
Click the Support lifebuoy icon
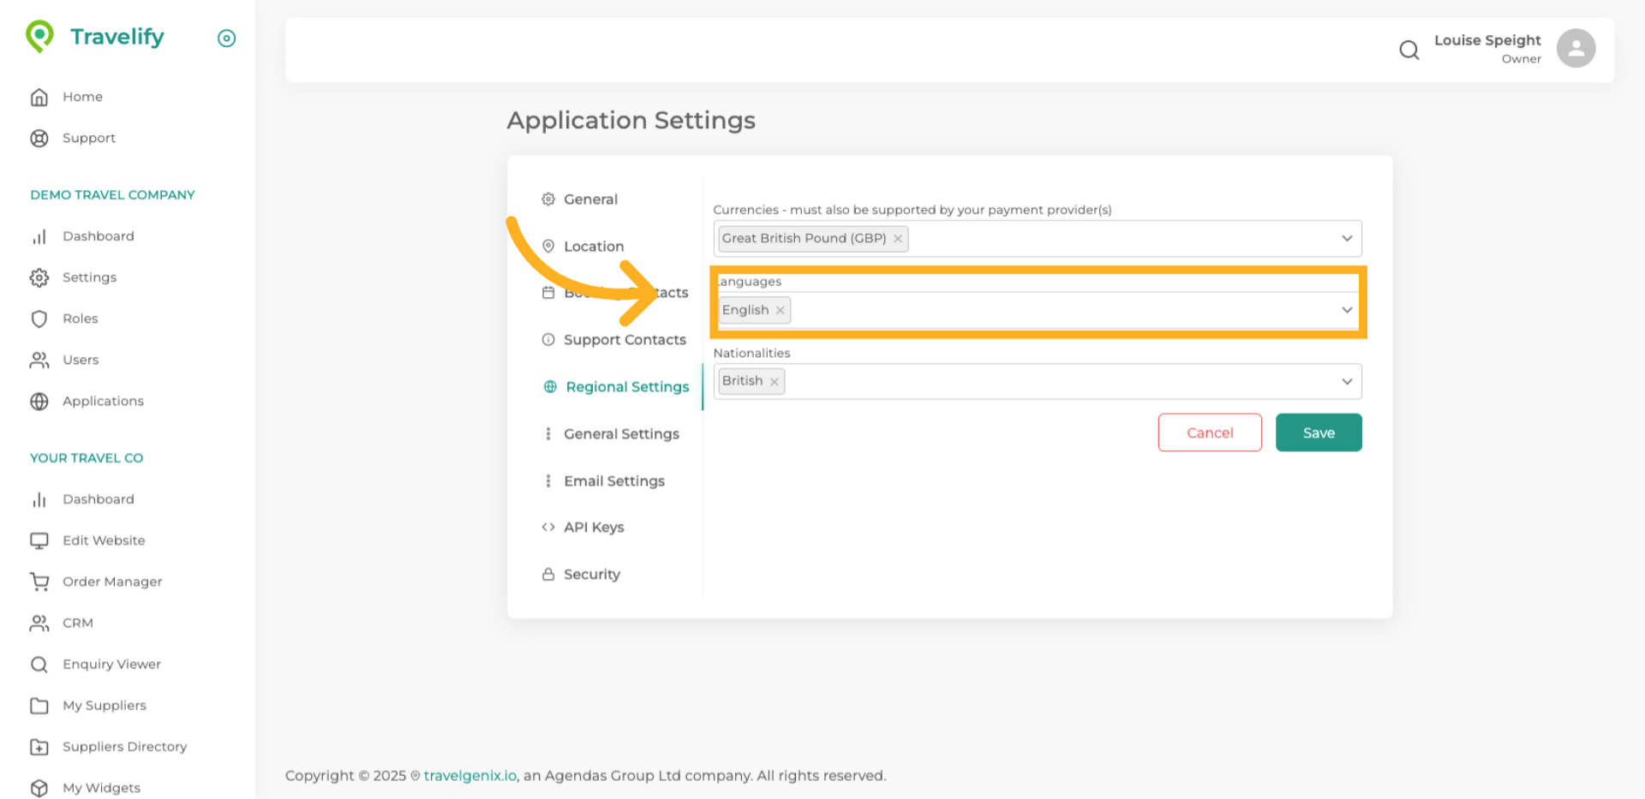pos(39,139)
